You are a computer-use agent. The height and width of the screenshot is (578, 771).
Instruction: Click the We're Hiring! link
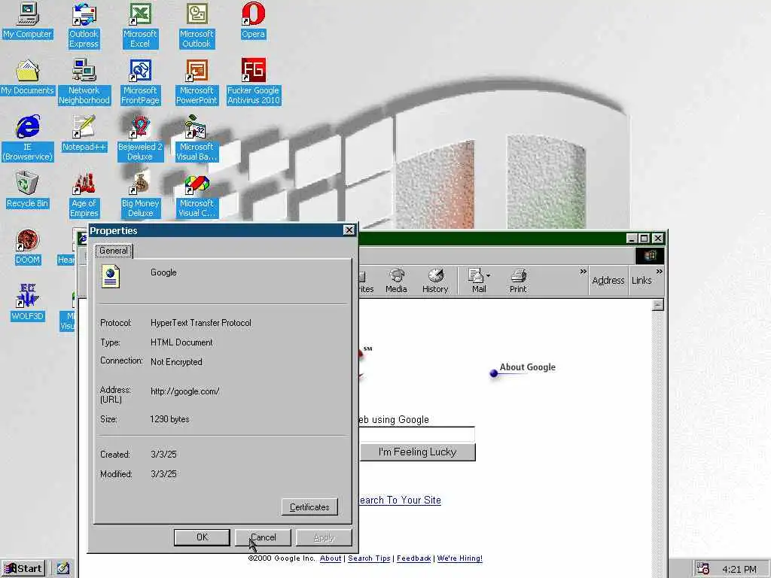[x=460, y=558]
